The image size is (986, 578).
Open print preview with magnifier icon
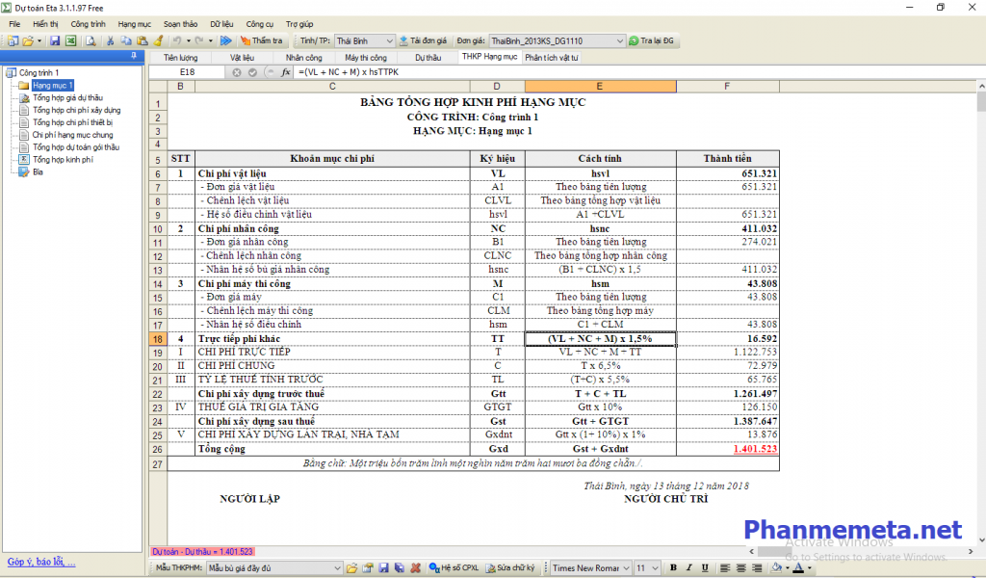(91, 41)
